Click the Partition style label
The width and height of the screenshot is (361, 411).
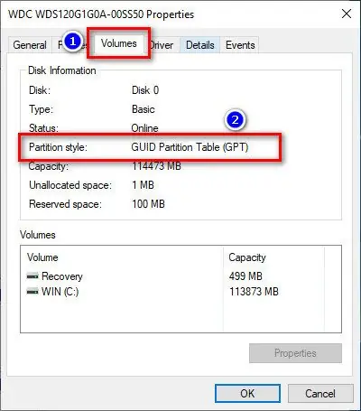(58, 147)
